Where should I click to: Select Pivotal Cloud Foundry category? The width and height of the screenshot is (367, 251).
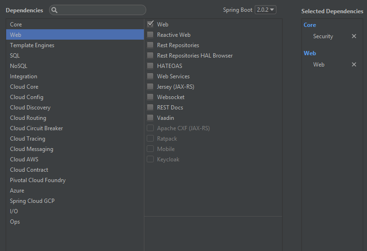(x=38, y=180)
